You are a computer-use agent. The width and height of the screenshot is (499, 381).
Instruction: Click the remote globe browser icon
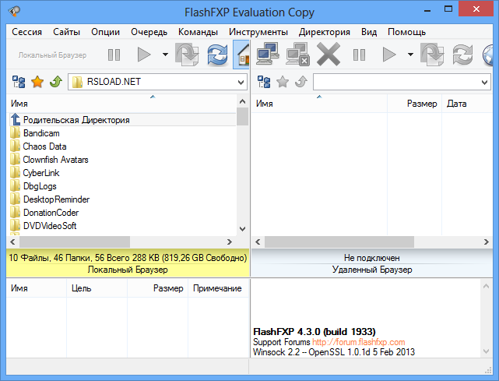click(x=488, y=55)
